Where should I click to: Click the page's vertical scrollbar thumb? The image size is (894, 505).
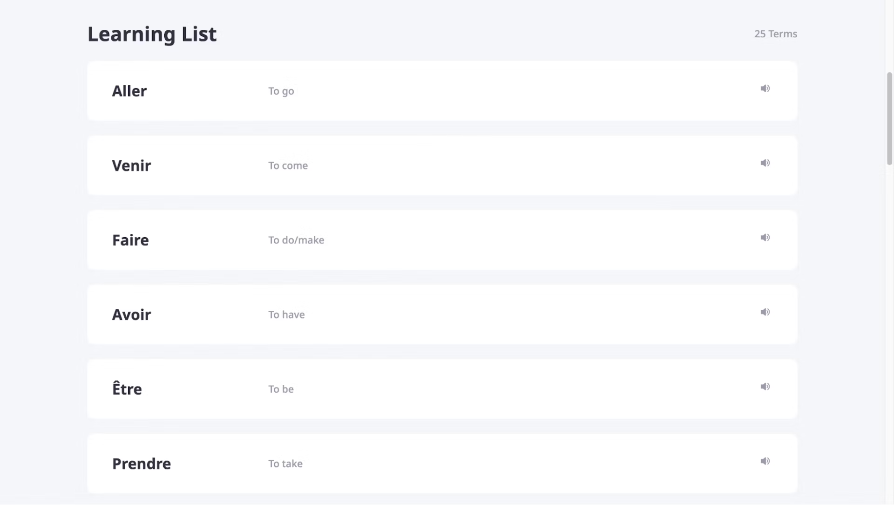click(x=889, y=118)
